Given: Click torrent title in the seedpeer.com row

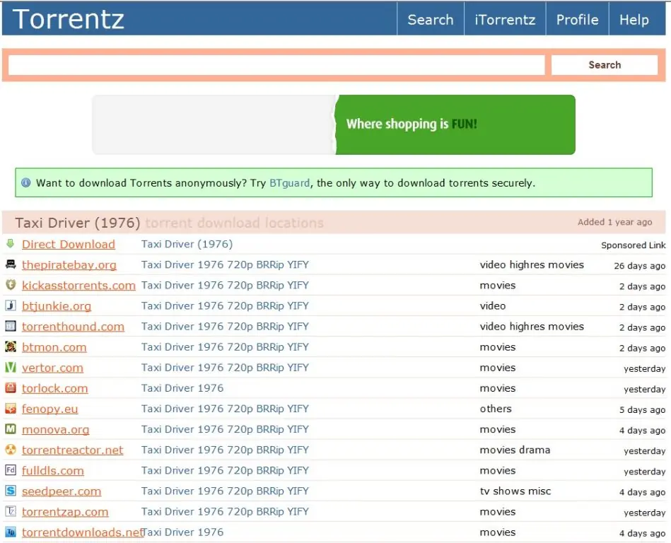Looking at the screenshot, I should [225, 491].
